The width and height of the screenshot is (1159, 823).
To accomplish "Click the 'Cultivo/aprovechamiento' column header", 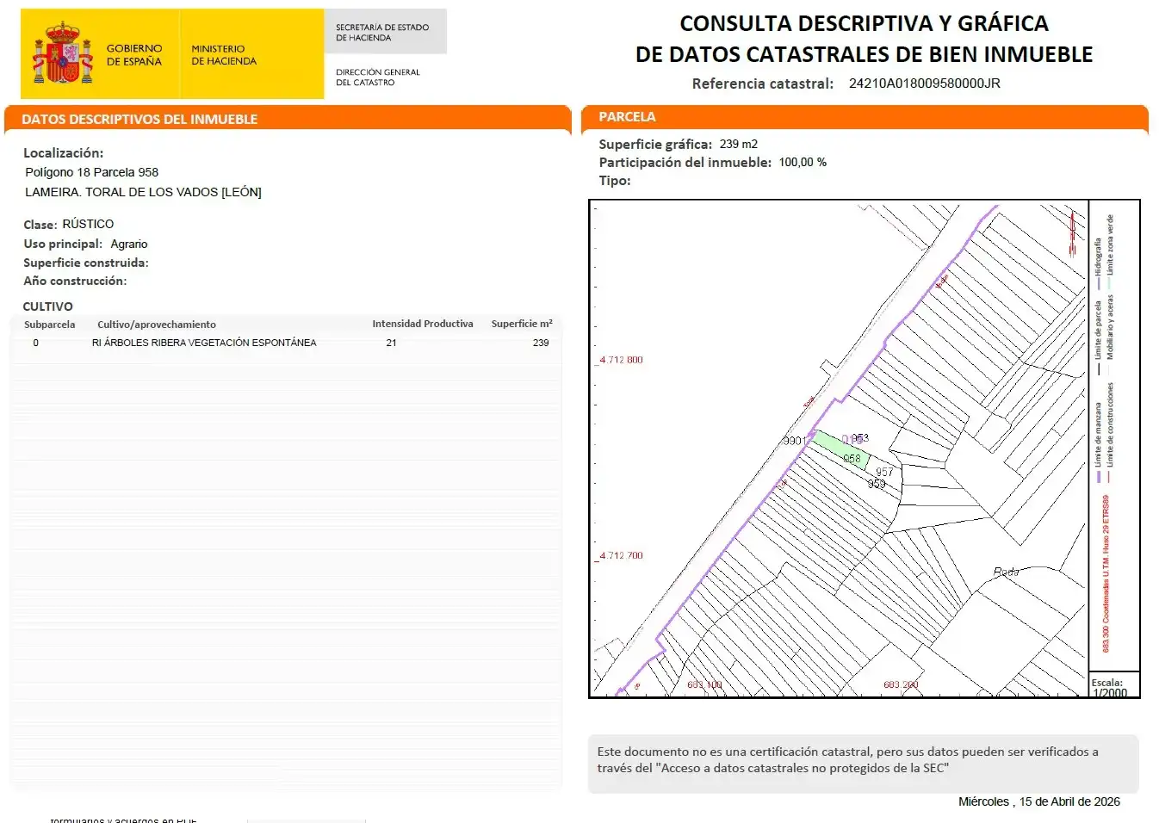I will point(157,325).
